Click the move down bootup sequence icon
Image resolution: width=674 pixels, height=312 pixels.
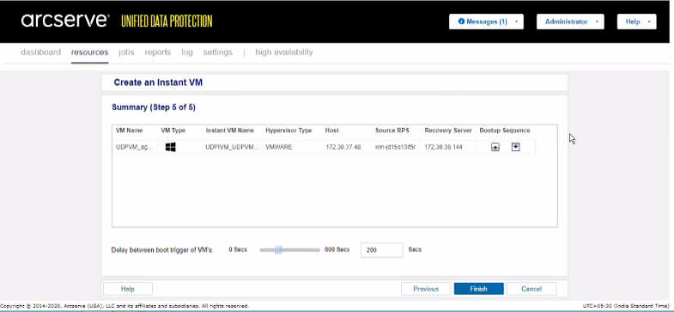[x=516, y=147]
